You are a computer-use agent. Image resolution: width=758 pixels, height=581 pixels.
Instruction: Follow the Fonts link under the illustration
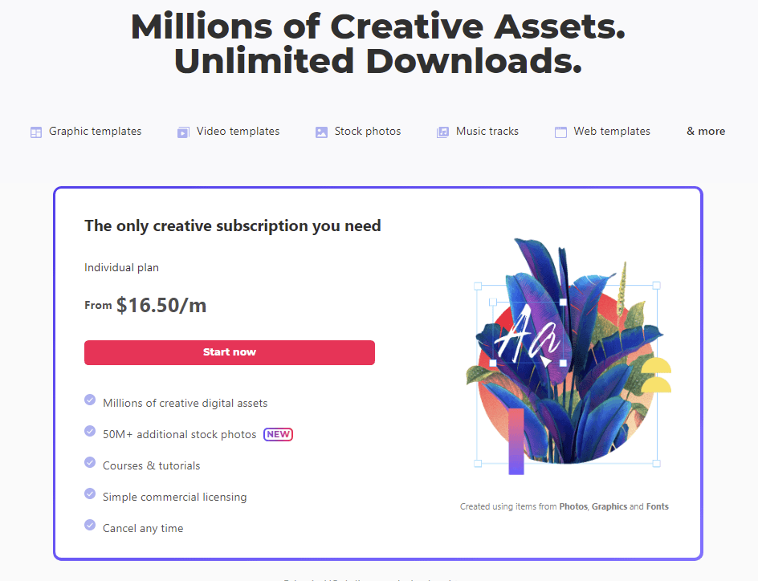(657, 507)
